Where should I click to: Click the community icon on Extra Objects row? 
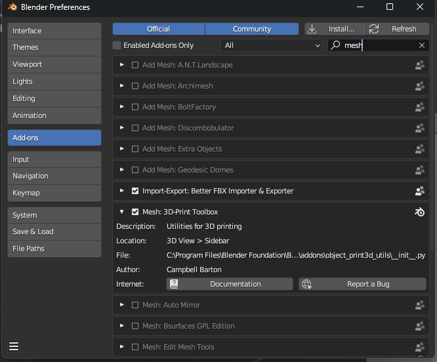point(420,149)
